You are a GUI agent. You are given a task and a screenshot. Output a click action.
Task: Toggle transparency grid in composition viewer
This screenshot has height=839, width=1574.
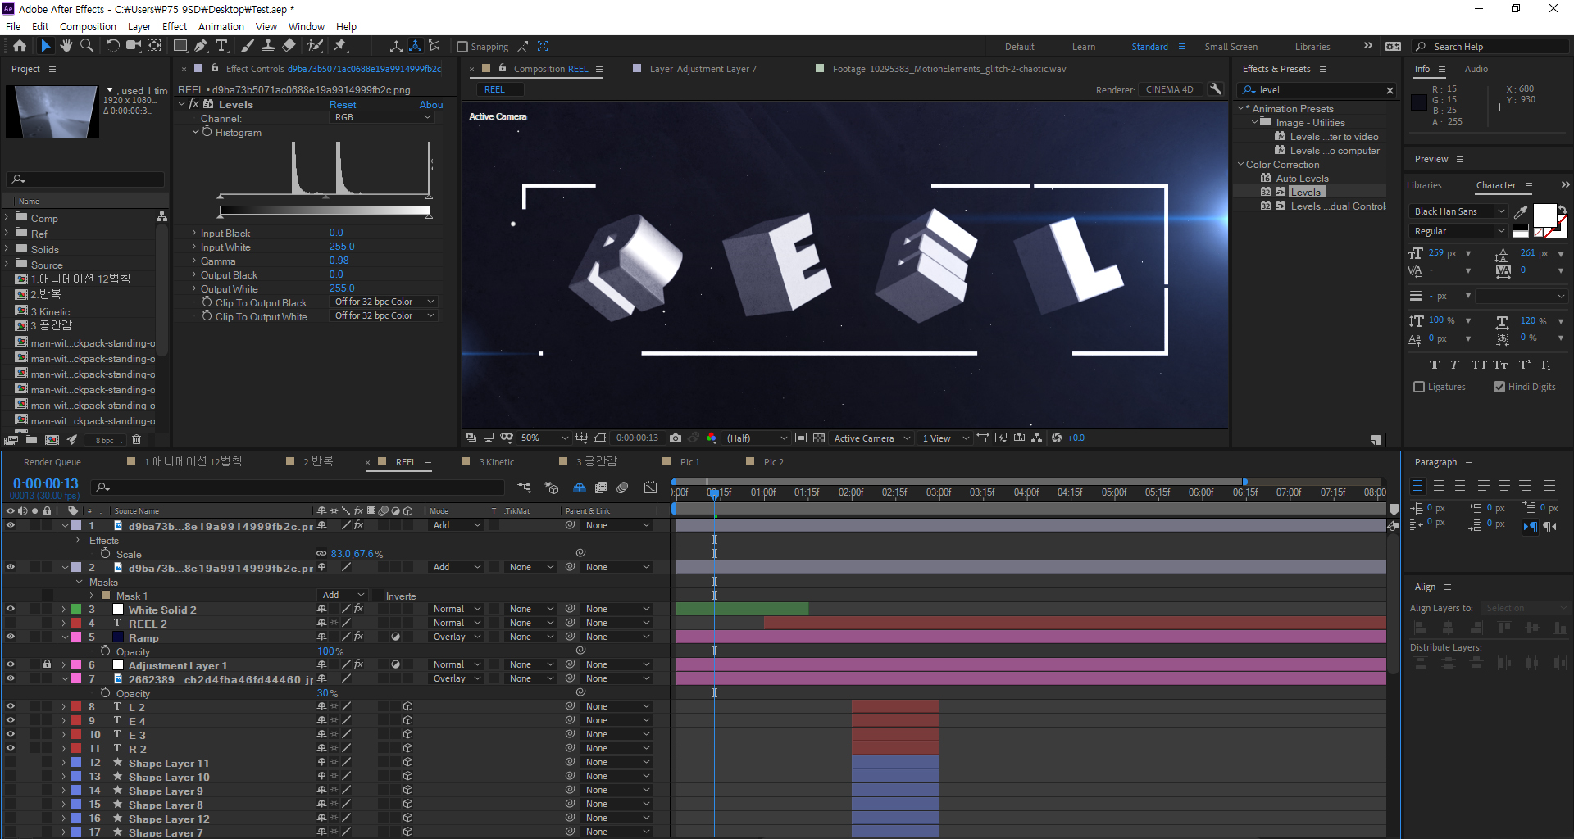pos(819,438)
